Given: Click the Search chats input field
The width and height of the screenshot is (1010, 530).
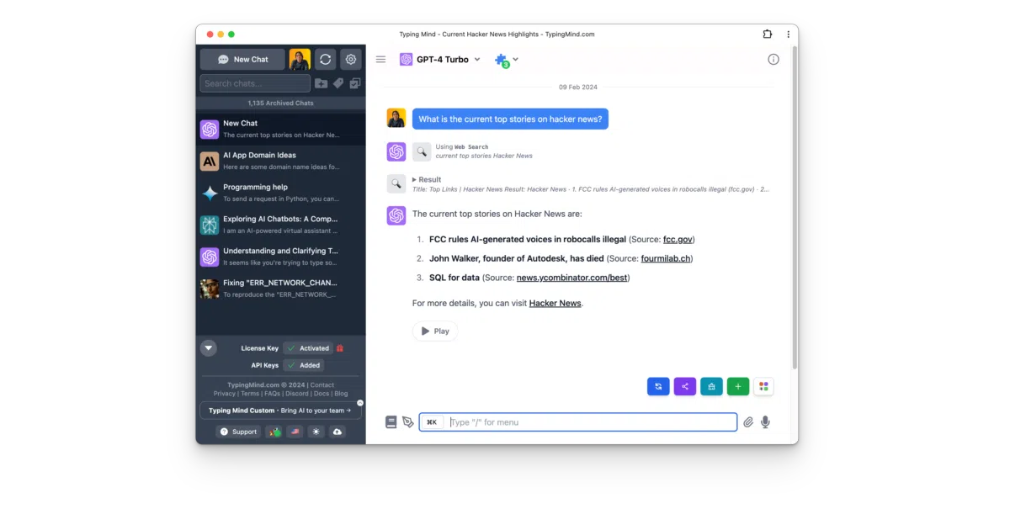Looking at the screenshot, I should point(255,83).
